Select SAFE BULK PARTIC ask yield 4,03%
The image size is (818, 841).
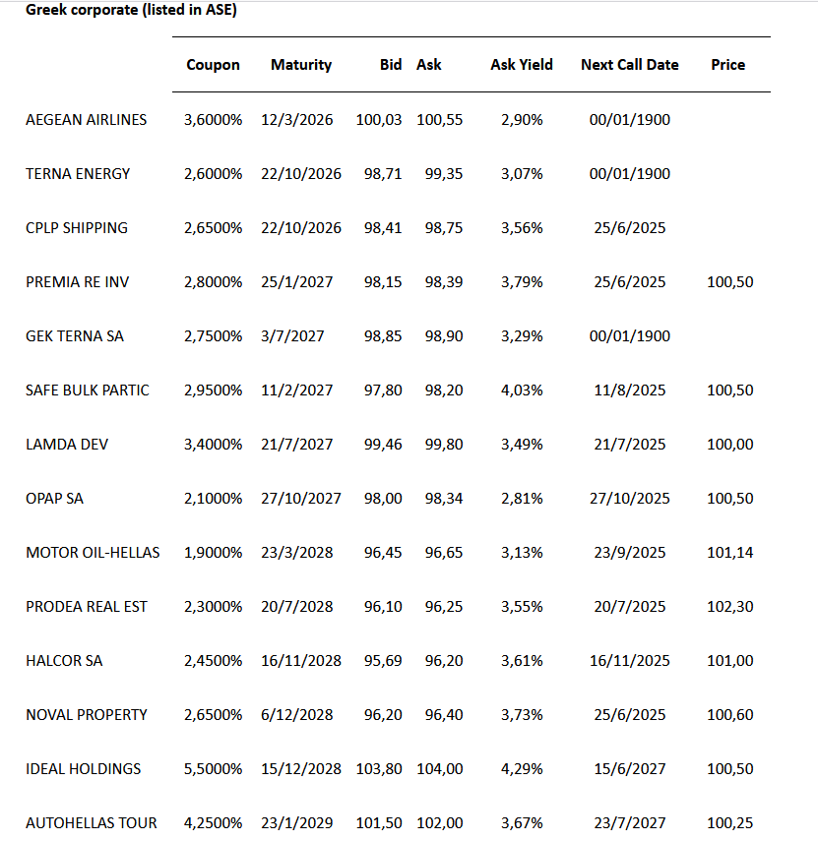click(522, 390)
